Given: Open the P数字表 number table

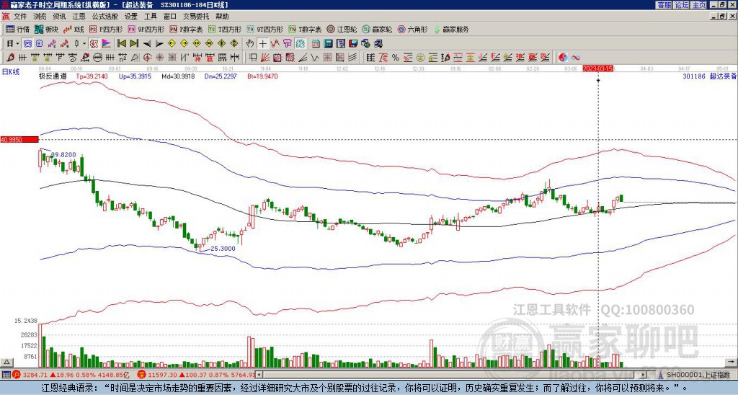Looking at the screenshot, I should pos(186,29).
